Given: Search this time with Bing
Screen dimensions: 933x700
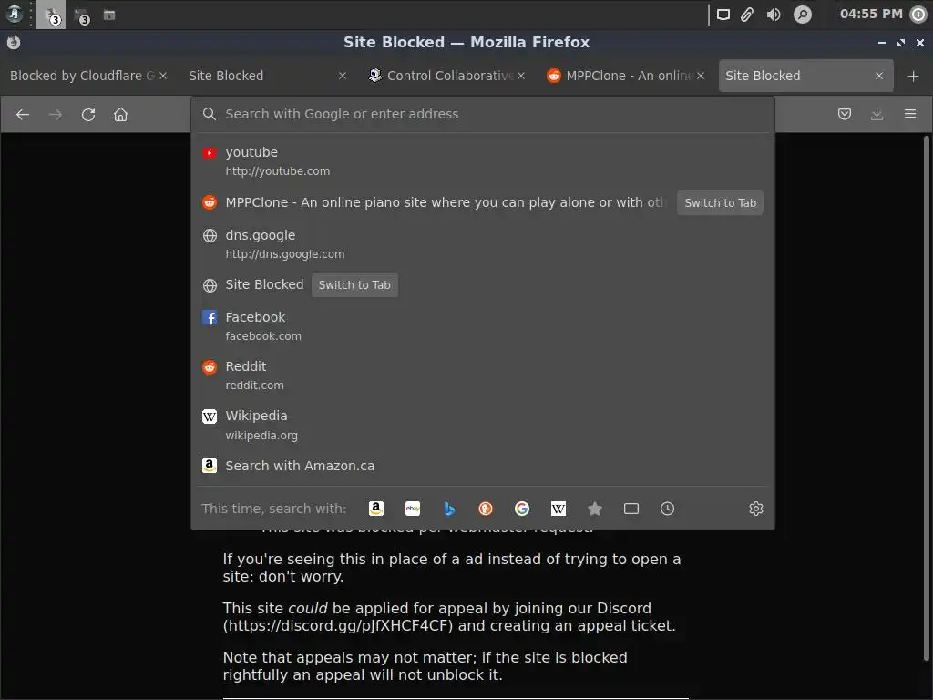Looking at the screenshot, I should [x=449, y=509].
